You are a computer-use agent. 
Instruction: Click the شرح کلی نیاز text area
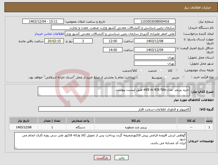pos(114,91)
